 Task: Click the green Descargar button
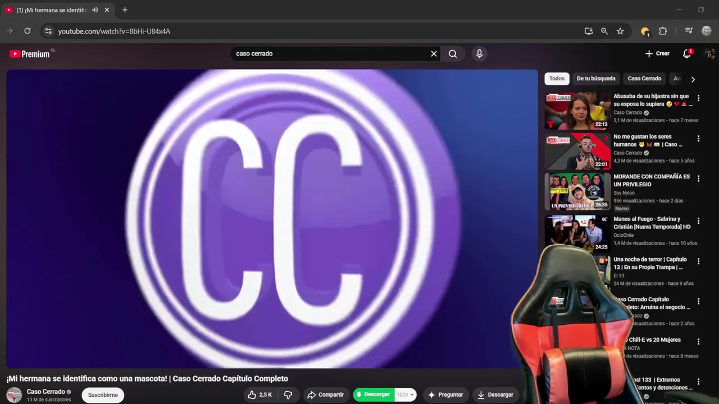tap(374, 394)
